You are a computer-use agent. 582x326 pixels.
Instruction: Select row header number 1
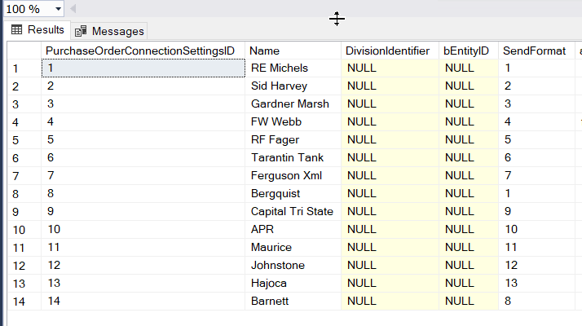(x=24, y=68)
